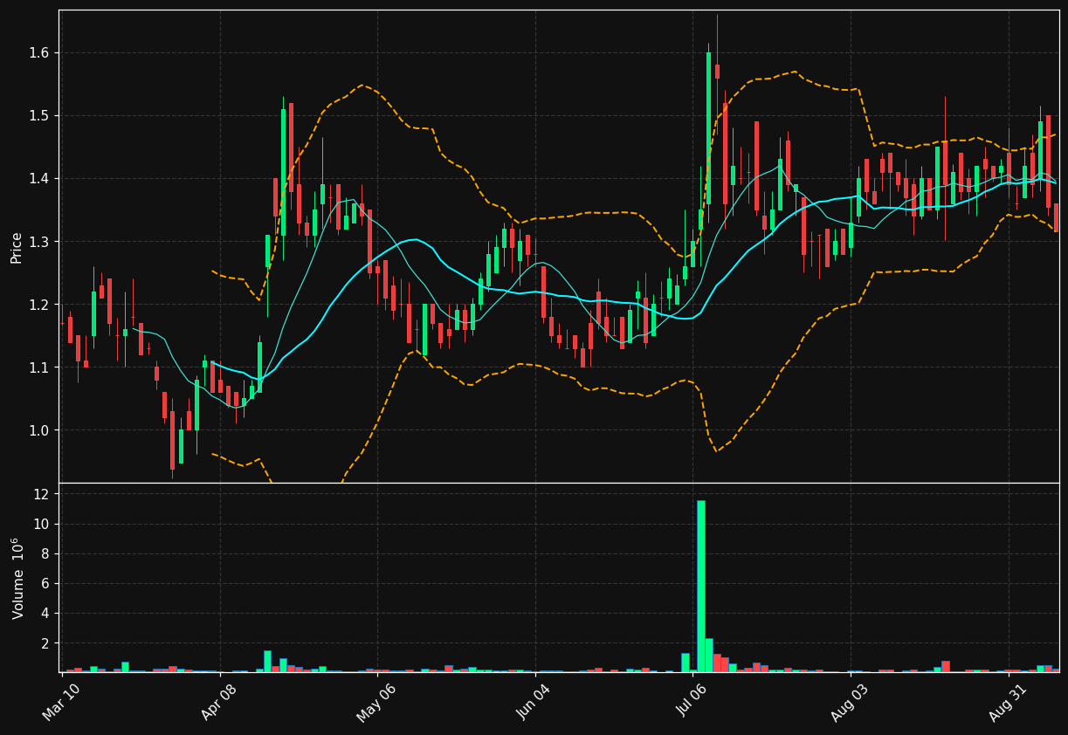Click the Aug 31 date label
The width and height of the screenshot is (1068, 735).
[x=1007, y=702]
